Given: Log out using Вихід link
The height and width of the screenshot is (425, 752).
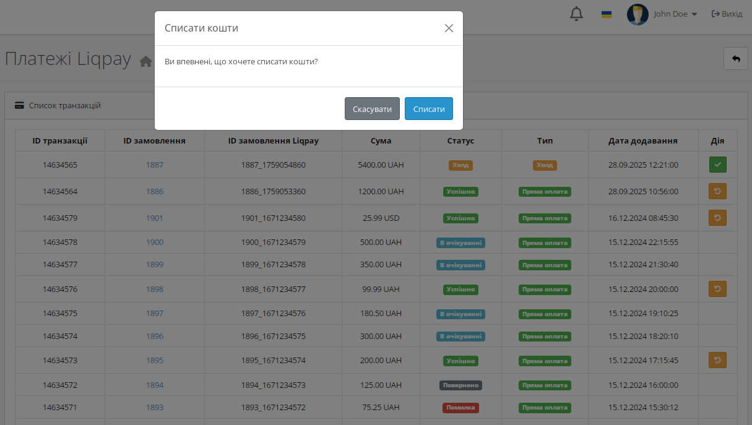Looking at the screenshot, I should 727,14.
